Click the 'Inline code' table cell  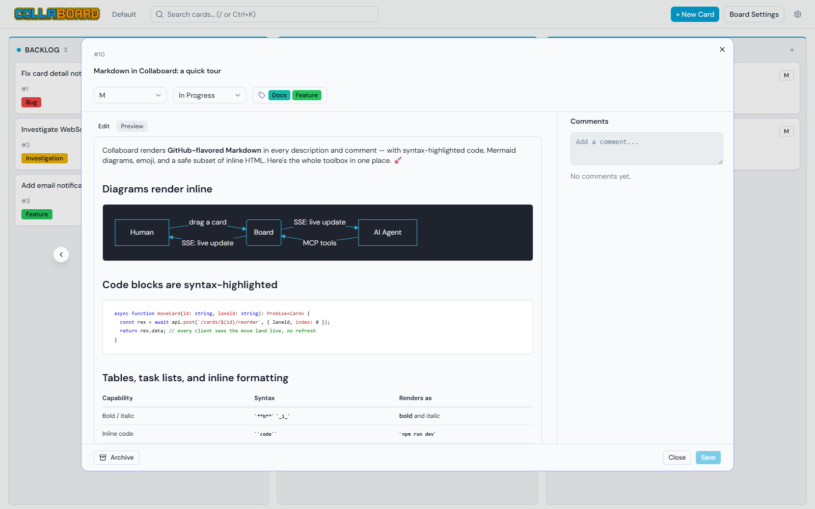[x=118, y=434]
